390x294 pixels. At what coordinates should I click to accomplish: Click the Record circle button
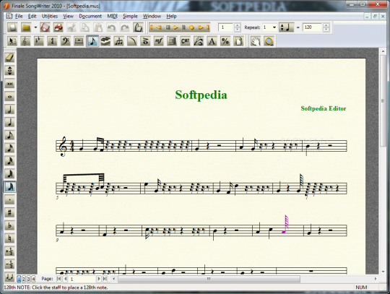[191, 27]
